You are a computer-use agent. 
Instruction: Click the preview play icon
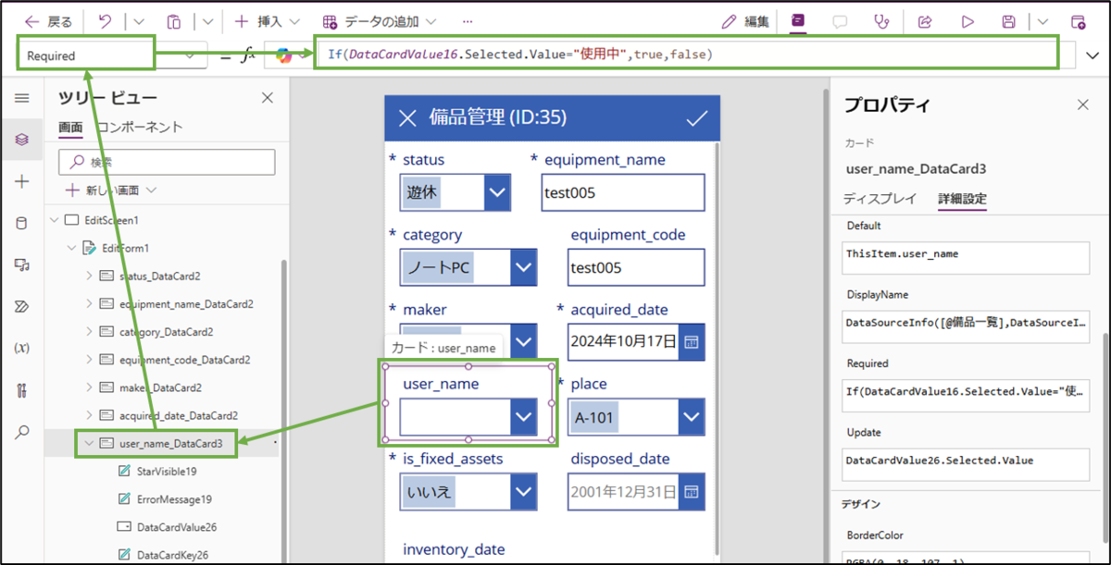click(967, 21)
